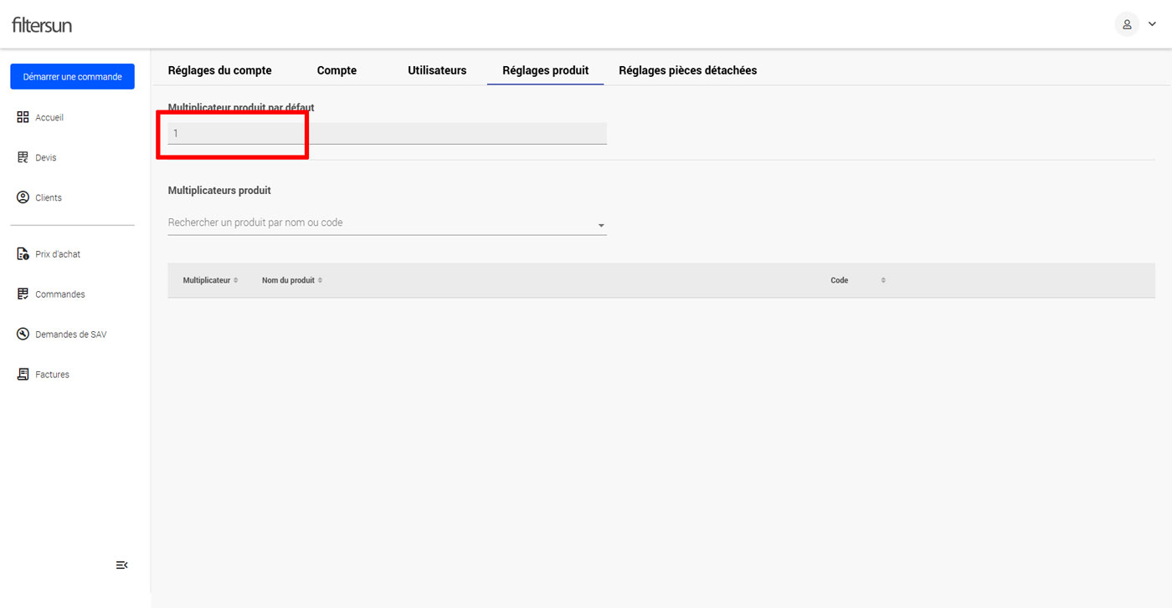The image size is (1172, 608).
Task: Open Demandes de SAV wrench icon
Action: (x=23, y=335)
